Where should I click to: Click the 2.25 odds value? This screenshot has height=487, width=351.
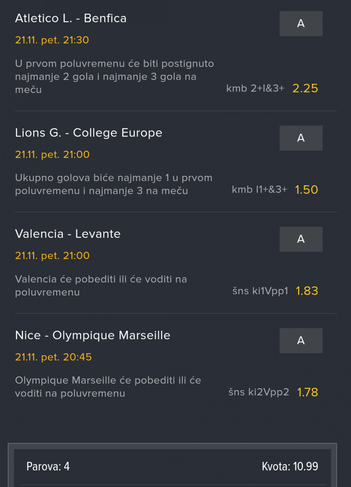tap(305, 88)
